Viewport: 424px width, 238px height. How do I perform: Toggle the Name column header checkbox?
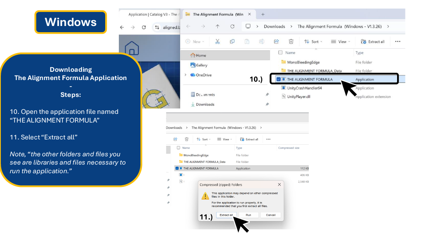coord(280,52)
